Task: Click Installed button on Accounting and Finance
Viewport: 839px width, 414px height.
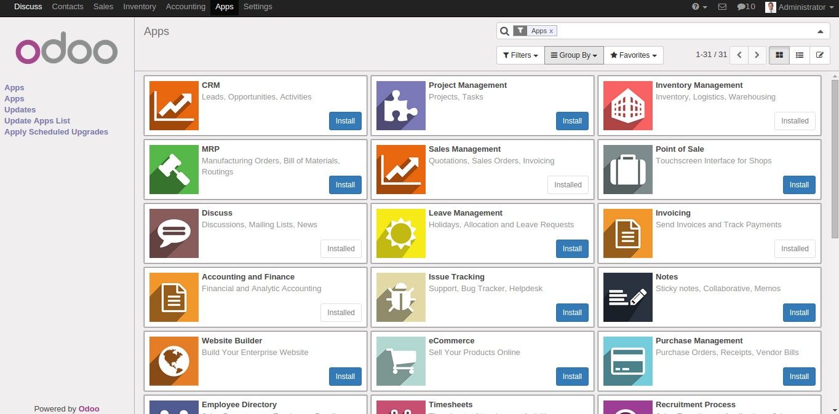Action: point(341,313)
